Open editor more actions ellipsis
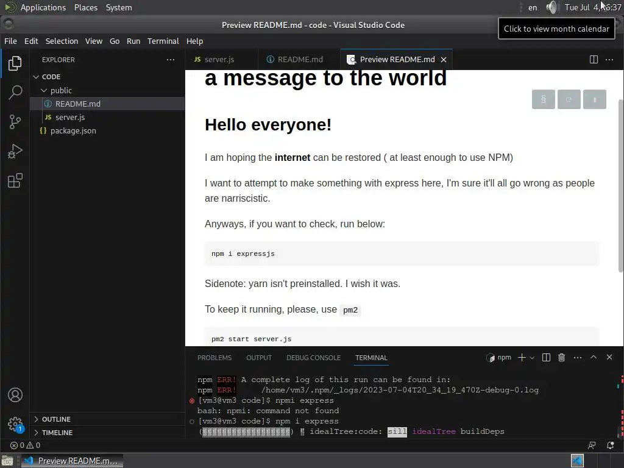Viewport: 624px width, 468px height. (x=609, y=60)
